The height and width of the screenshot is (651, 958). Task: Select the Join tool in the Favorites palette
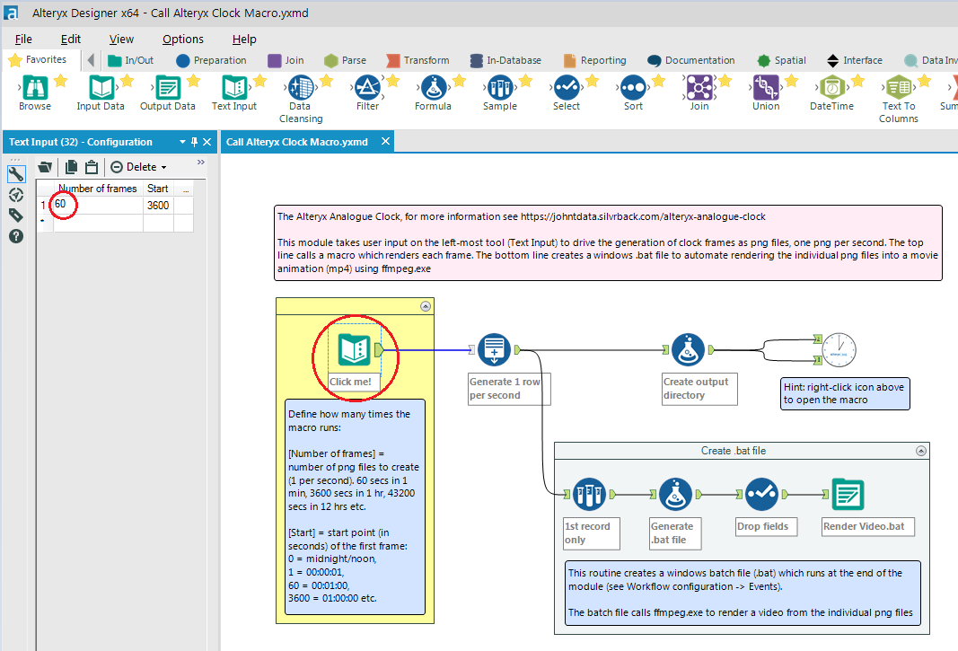(699, 87)
